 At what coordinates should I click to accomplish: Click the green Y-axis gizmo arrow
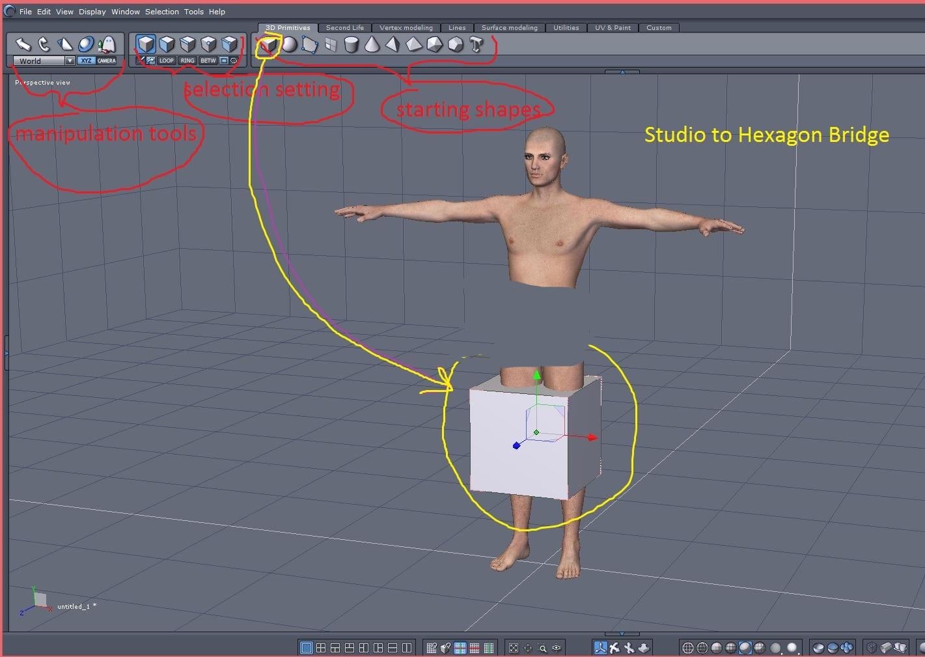click(x=536, y=374)
